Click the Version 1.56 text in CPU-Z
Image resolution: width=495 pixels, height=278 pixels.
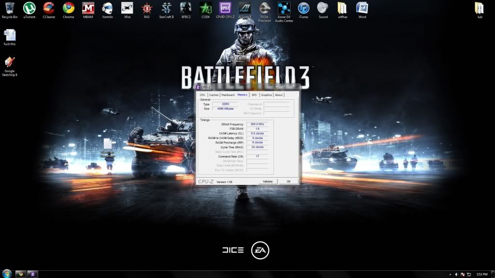pos(224,182)
